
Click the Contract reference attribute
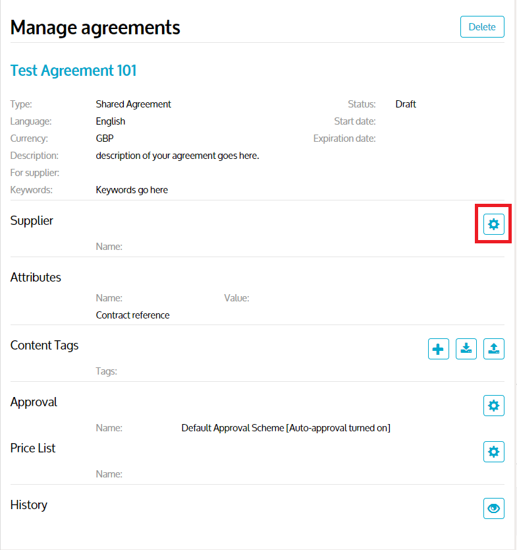(x=132, y=315)
